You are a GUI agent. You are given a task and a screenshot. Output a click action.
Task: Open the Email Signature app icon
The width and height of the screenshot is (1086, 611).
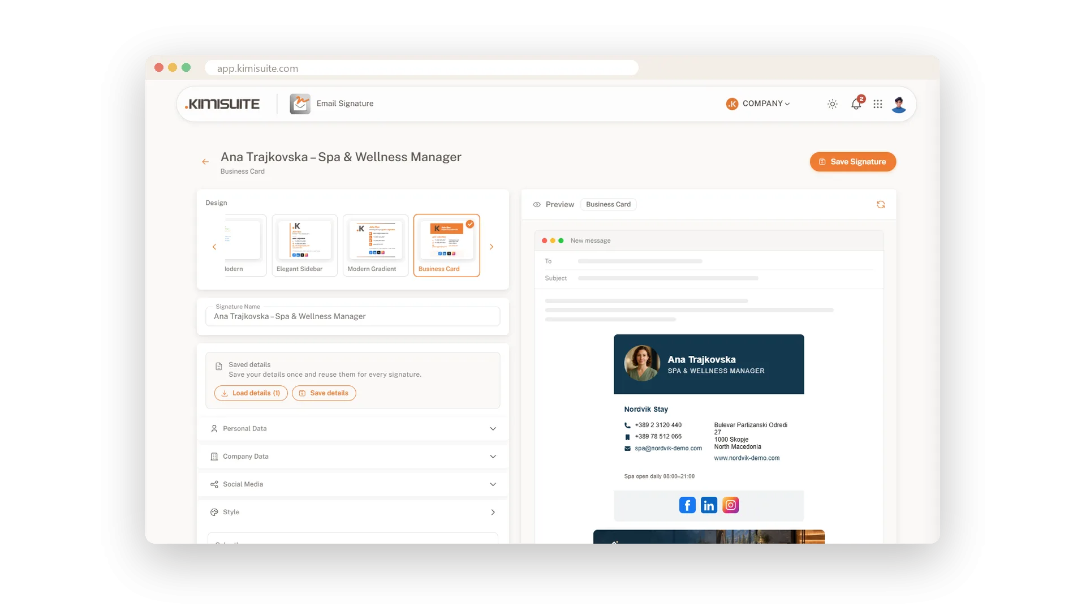[x=300, y=104]
